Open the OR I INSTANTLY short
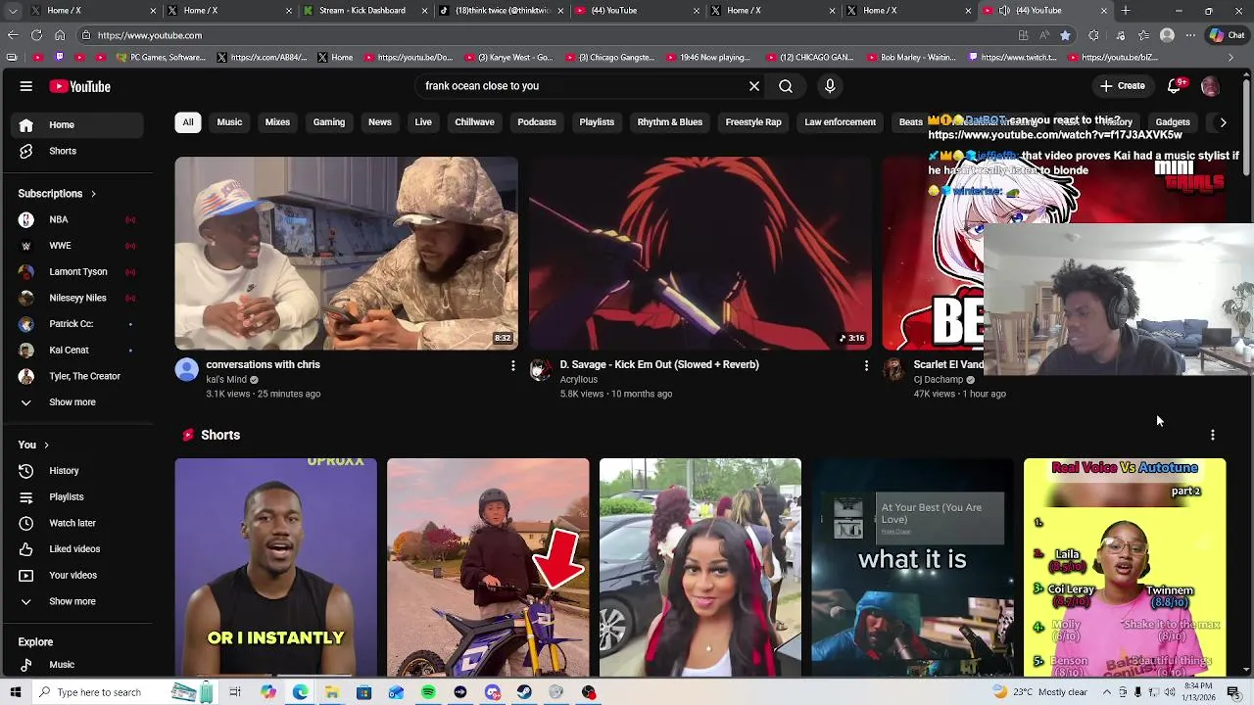1254x705 pixels. (275, 568)
